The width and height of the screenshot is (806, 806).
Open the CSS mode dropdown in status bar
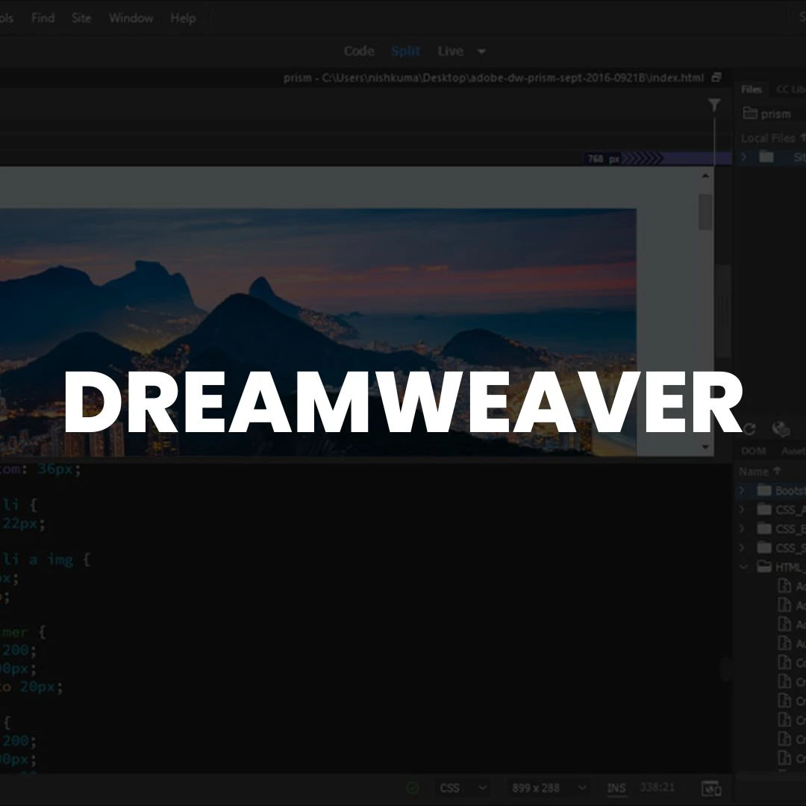point(462,787)
